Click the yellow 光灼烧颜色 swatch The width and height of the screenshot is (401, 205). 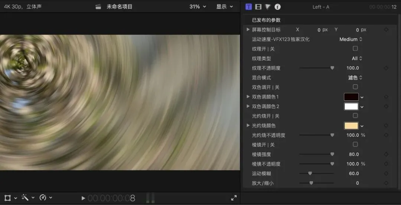pos(351,126)
